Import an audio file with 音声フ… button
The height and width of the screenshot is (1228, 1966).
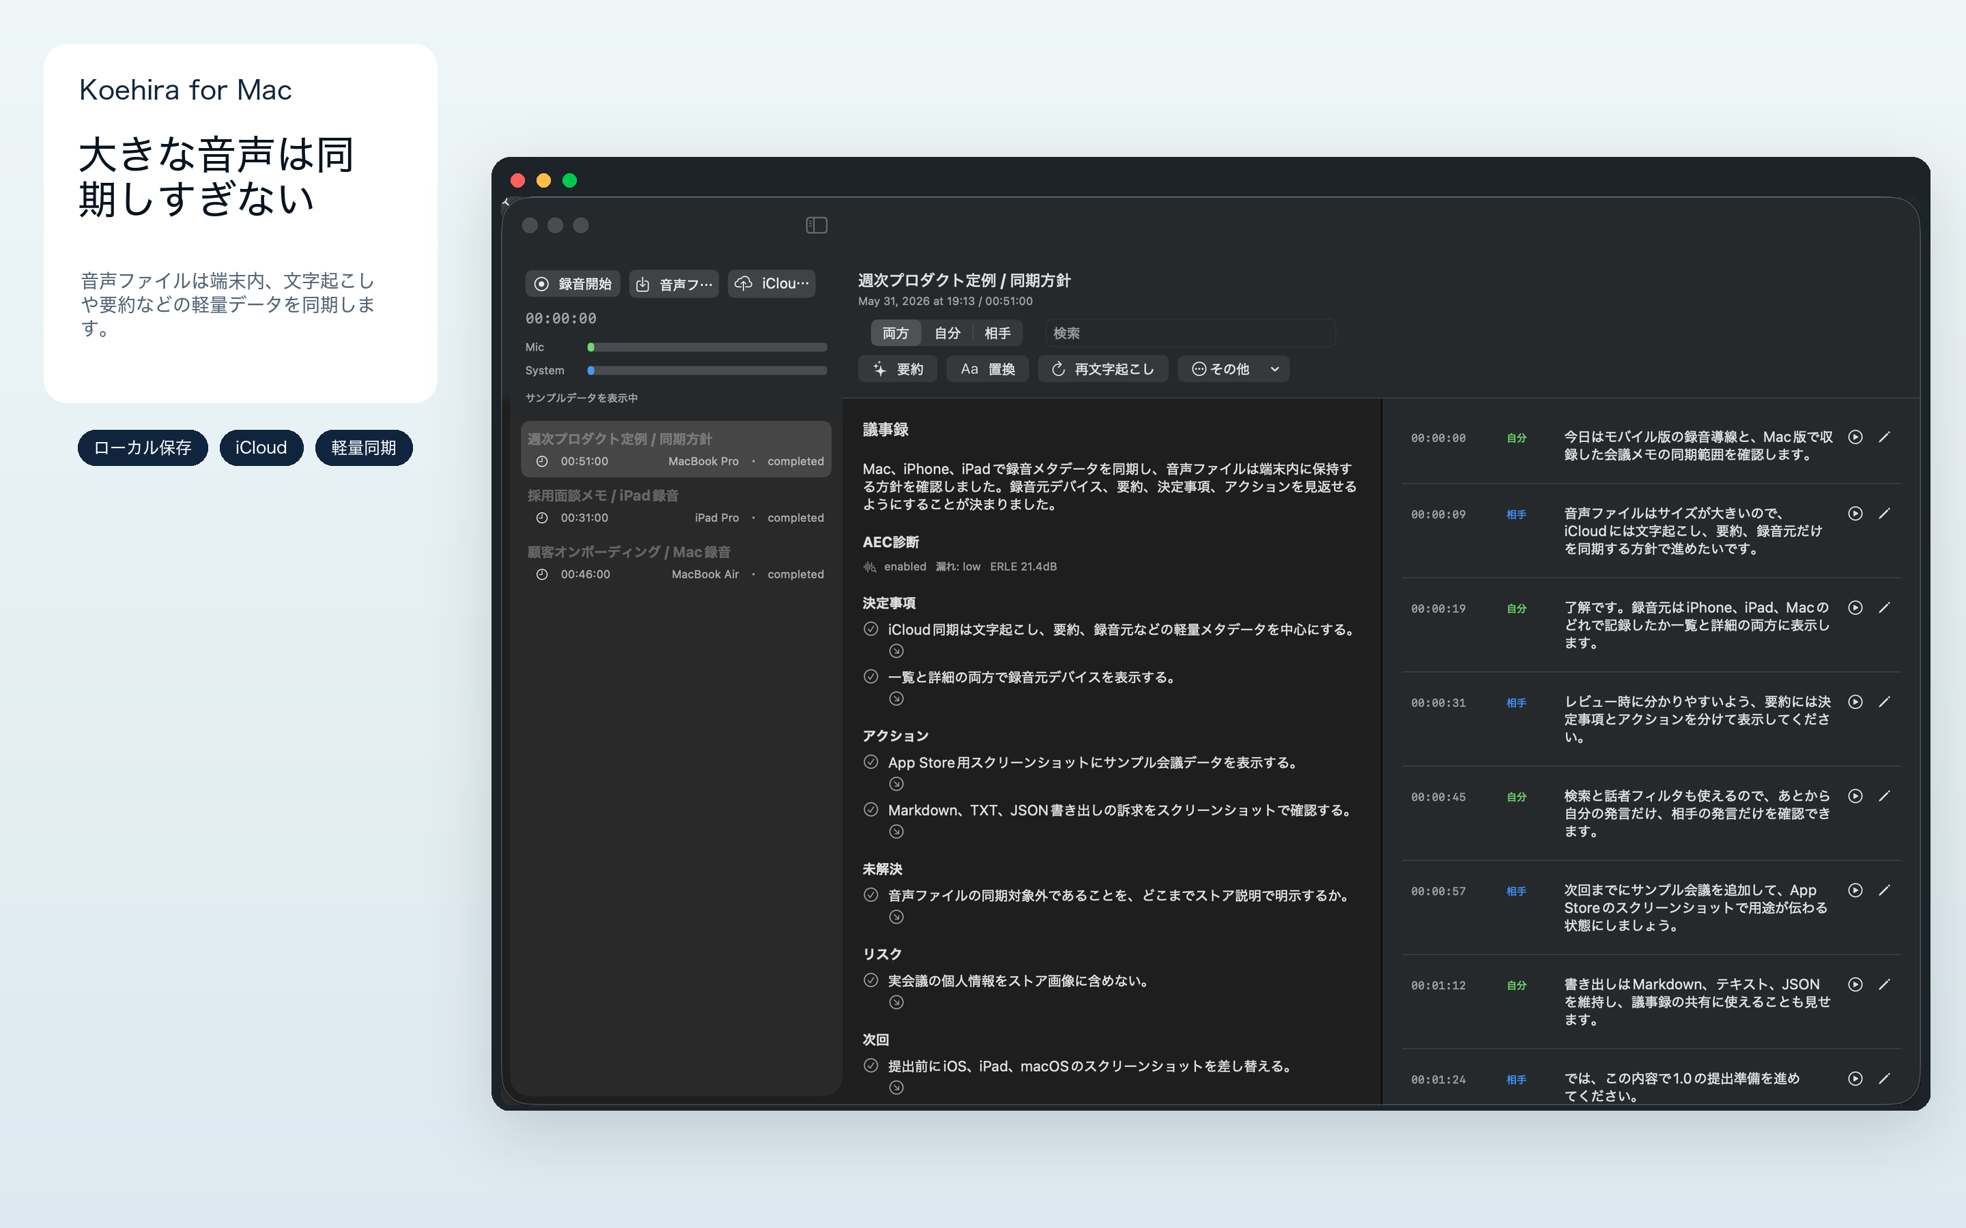[674, 283]
